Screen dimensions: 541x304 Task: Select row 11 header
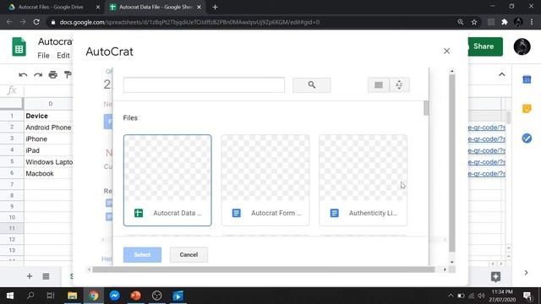pos(12,228)
